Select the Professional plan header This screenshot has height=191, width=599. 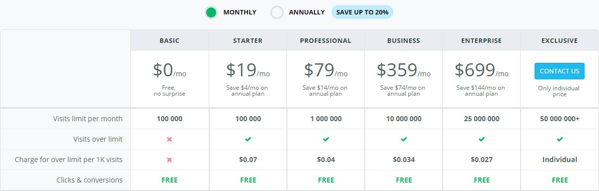326,40
